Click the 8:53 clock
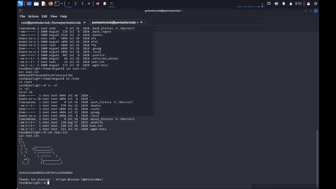This screenshot has width=336, height=189. pyautogui.click(x=298, y=4)
